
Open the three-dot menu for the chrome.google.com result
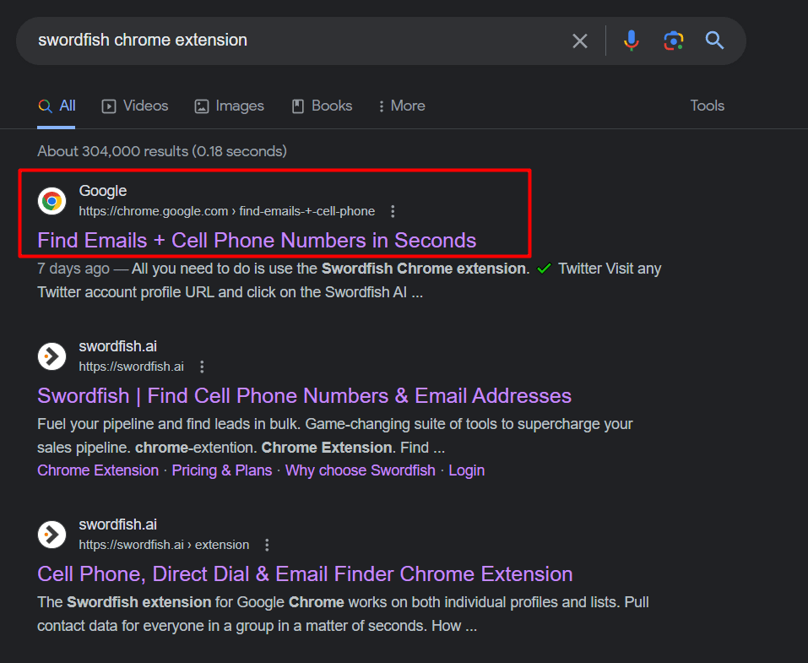coord(393,211)
